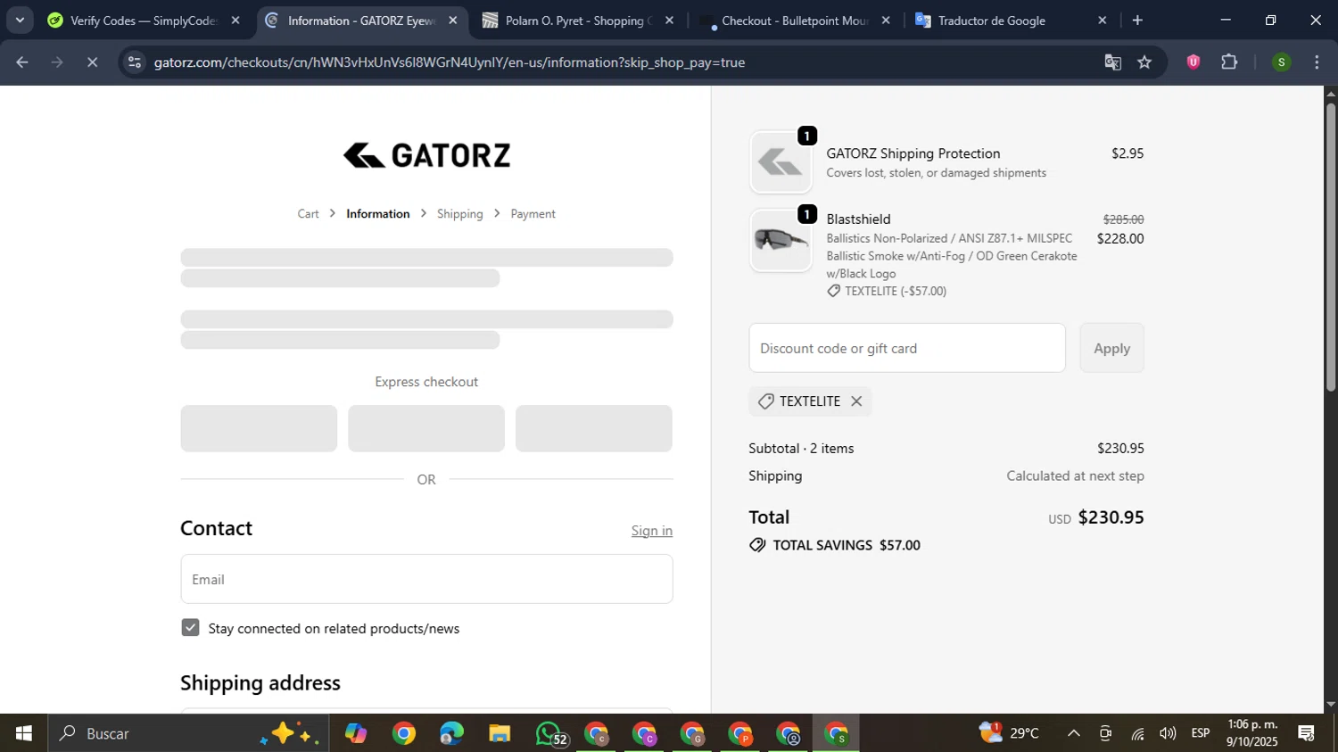Image resolution: width=1338 pixels, height=752 pixels.
Task: Click the Blastshield sunglasses thumbnail
Action: pos(780,240)
